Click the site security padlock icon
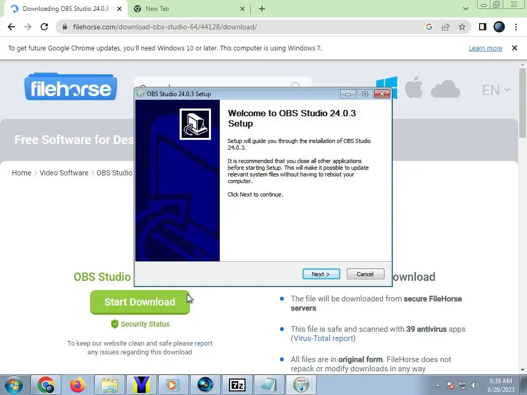Image resolution: width=527 pixels, height=395 pixels. pos(65,27)
